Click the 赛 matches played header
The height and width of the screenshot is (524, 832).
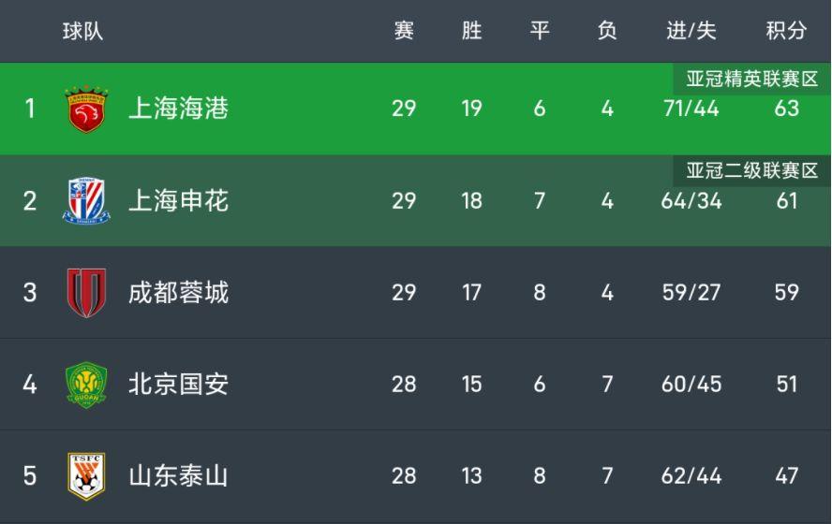(404, 31)
